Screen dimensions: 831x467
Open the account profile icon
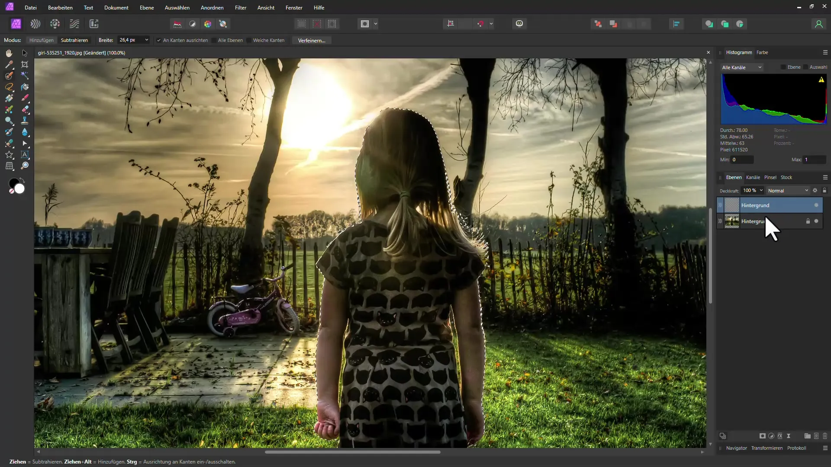point(818,24)
